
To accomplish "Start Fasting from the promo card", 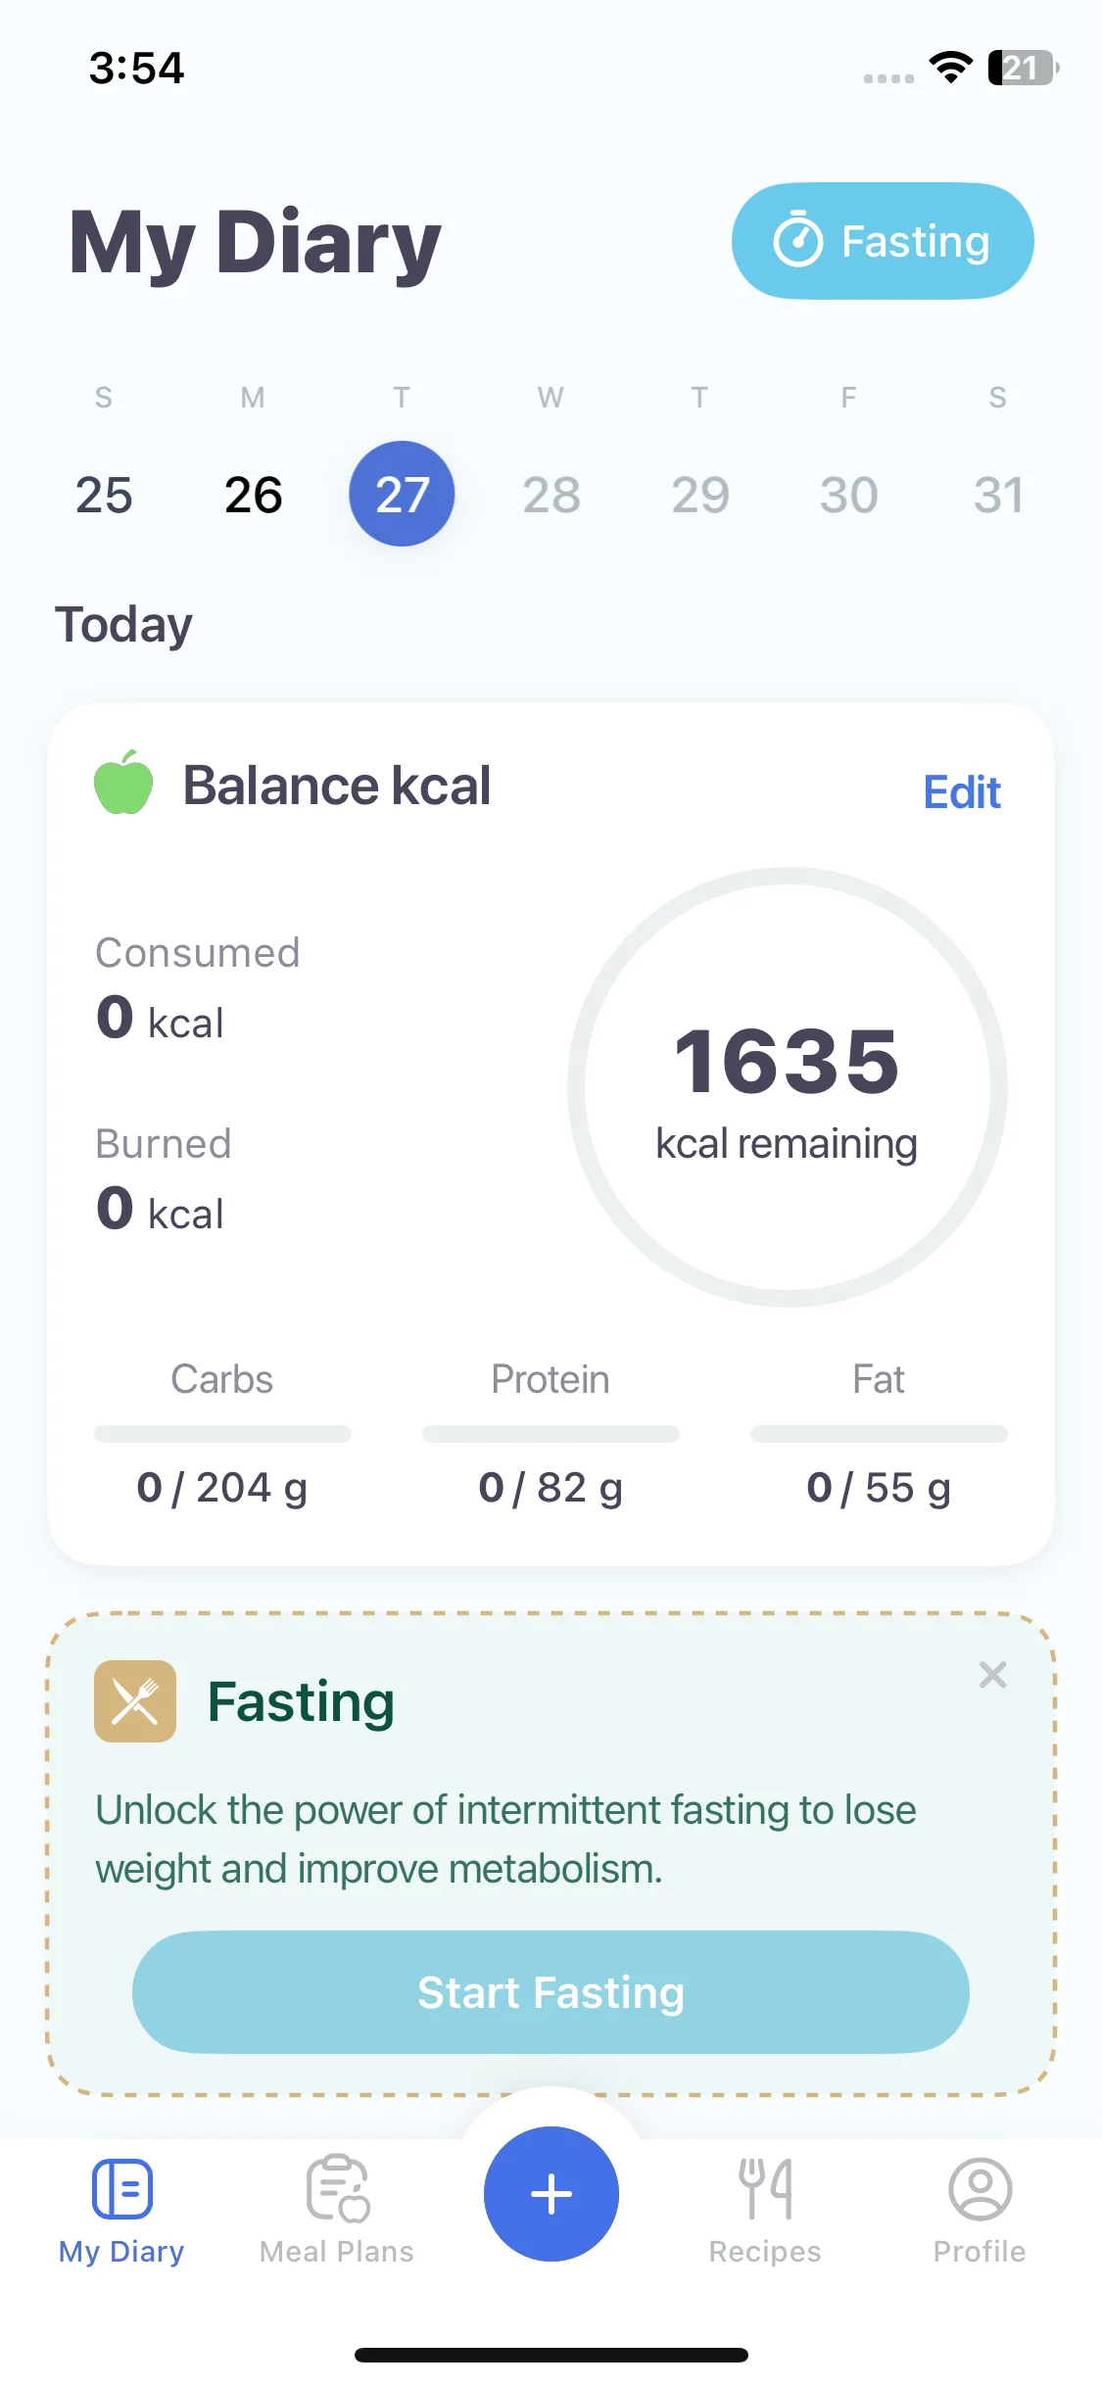I will (551, 1992).
